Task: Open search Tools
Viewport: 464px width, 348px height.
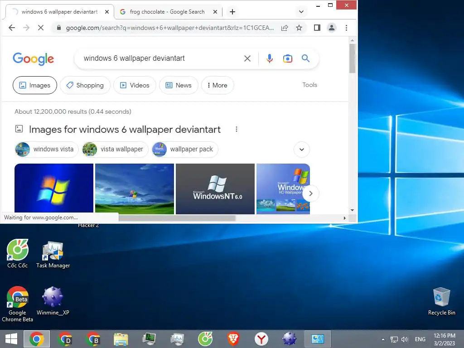Action: pyautogui.click(x=309, y=85)
